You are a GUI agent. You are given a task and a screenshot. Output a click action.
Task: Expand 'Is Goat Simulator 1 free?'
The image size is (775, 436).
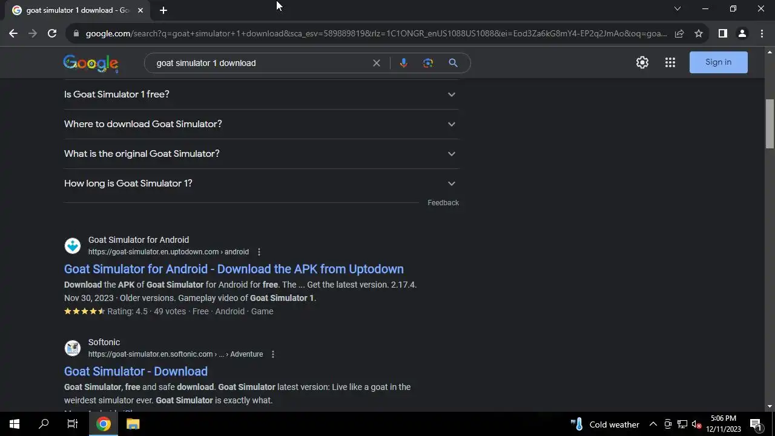coord(261,94)
